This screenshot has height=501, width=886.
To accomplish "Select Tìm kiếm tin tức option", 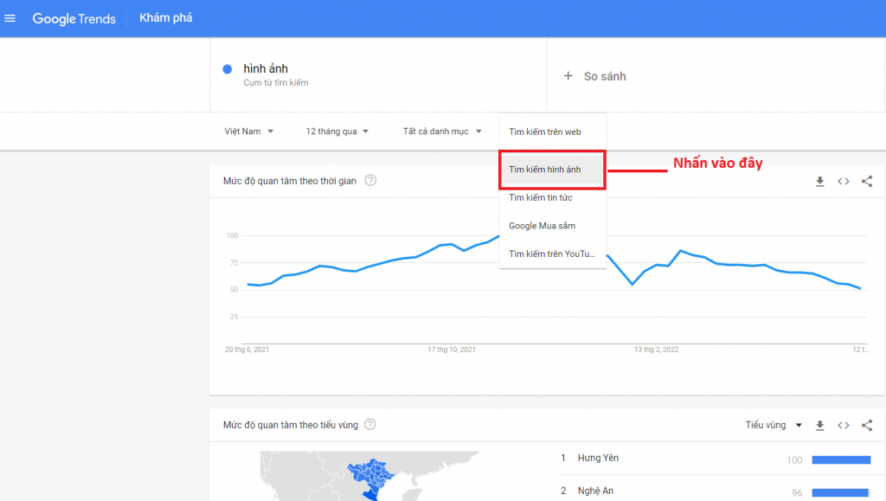I will click(x=541, y=198).
